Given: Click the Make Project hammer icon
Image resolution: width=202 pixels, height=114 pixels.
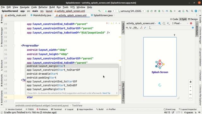Looking at the screenshot, I should (99, 11).
